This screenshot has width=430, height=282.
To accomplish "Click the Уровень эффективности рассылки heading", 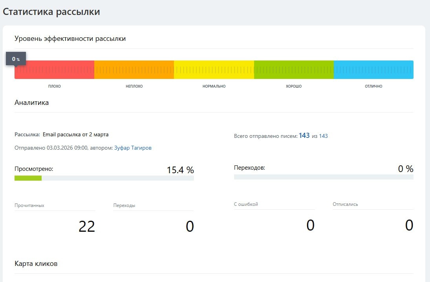I will coord(70,38).
